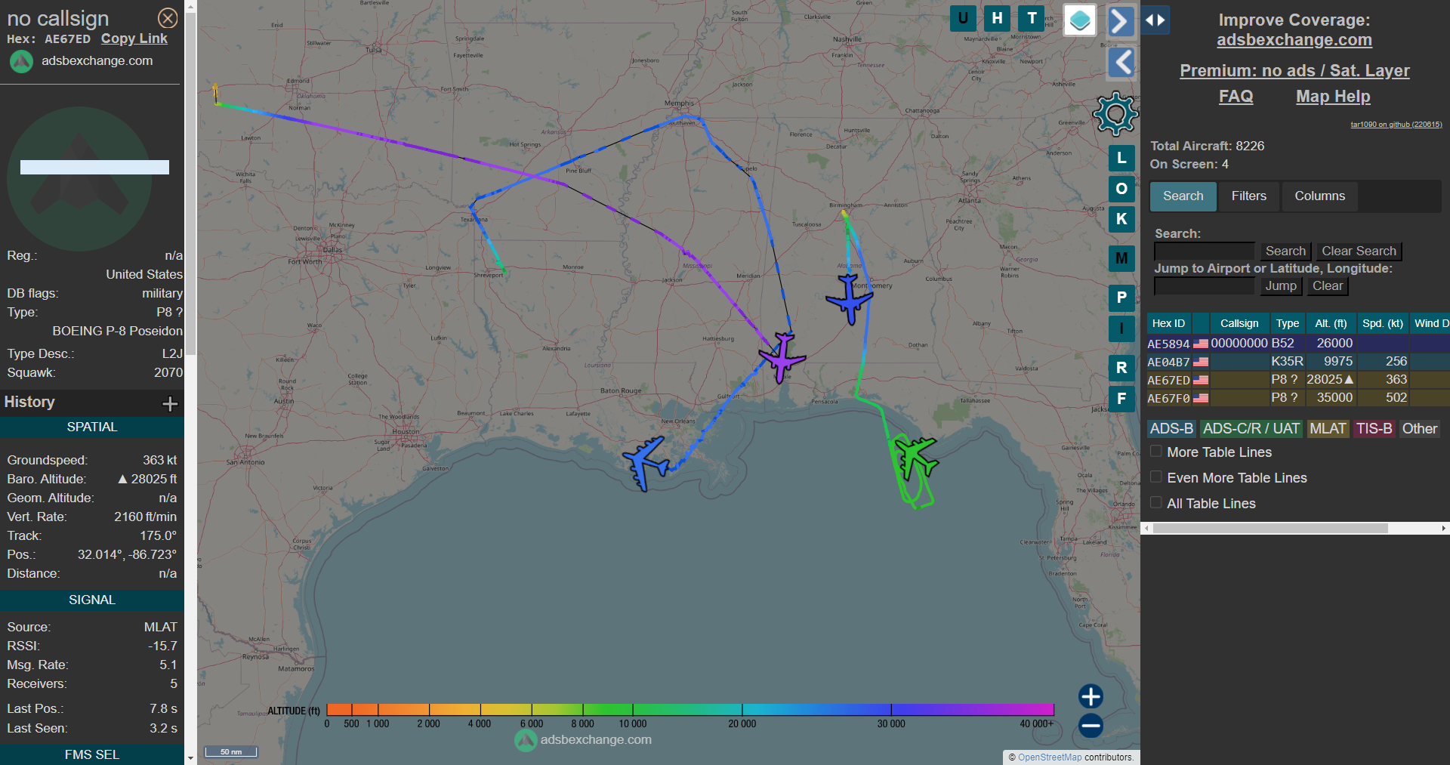1450x765 pixels.
Task: Click the ADS-C/R / UAT legend label
Action: [x=1251, y=429]
